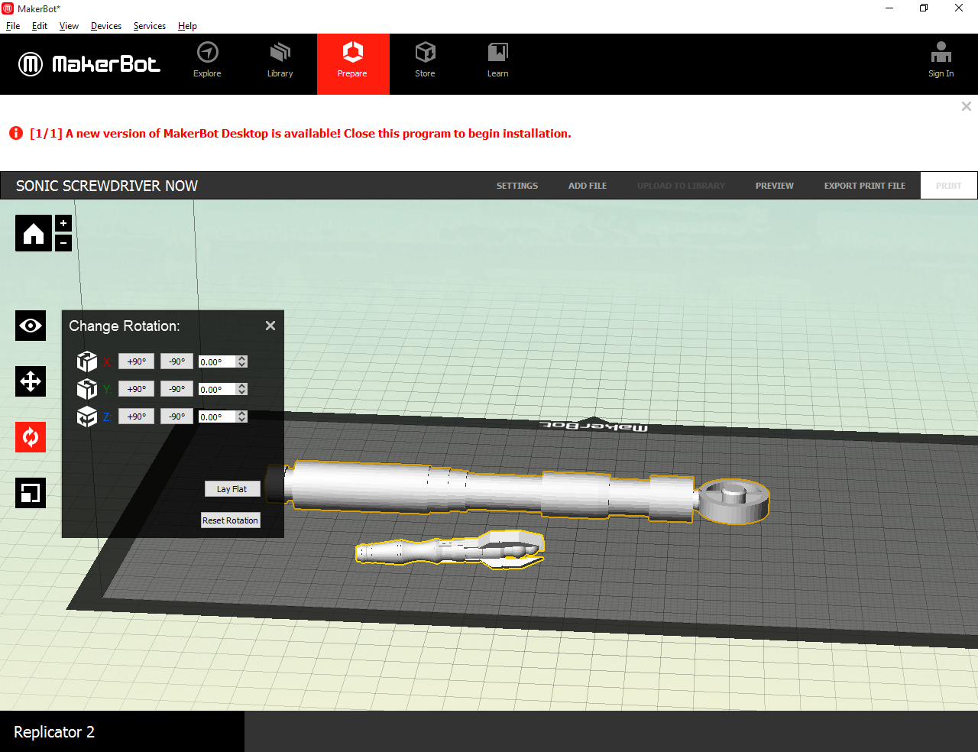
Task: Open the Learn section
Action: 497,60
